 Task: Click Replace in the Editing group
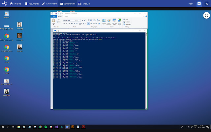click(x=127, y=22)
